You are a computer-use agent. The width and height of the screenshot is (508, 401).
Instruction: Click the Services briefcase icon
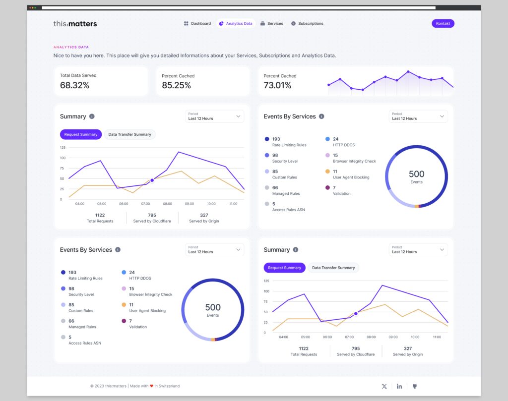click(263, 23)
